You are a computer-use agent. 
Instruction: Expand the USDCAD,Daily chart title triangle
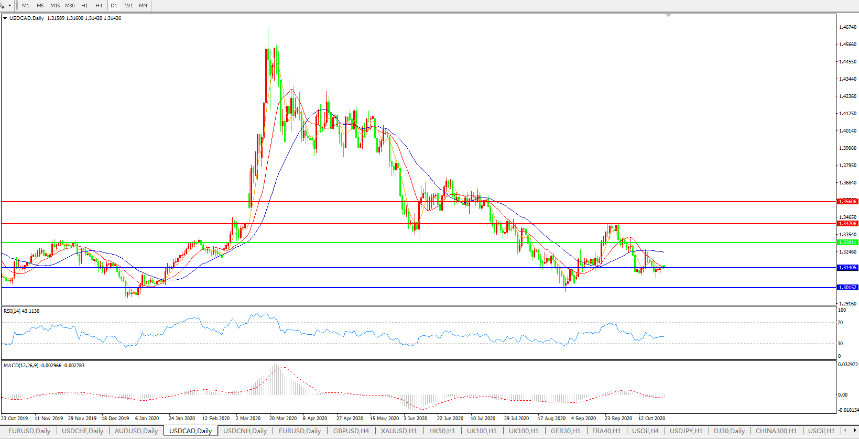pyautogui.click(x=5, y=18)
